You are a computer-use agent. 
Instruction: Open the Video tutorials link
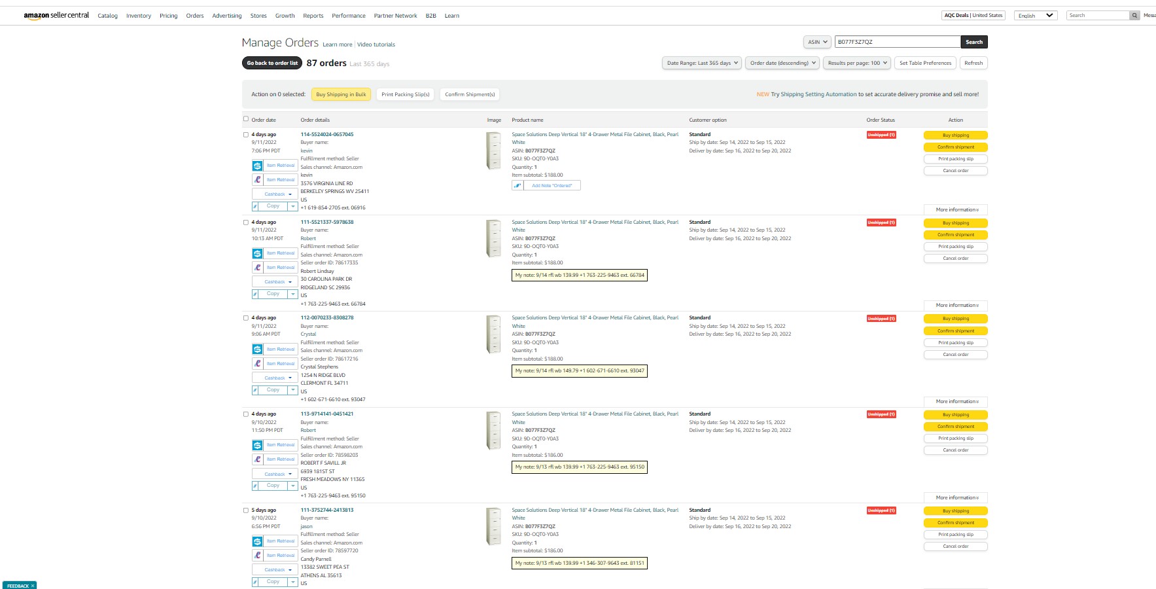point(376,45)
